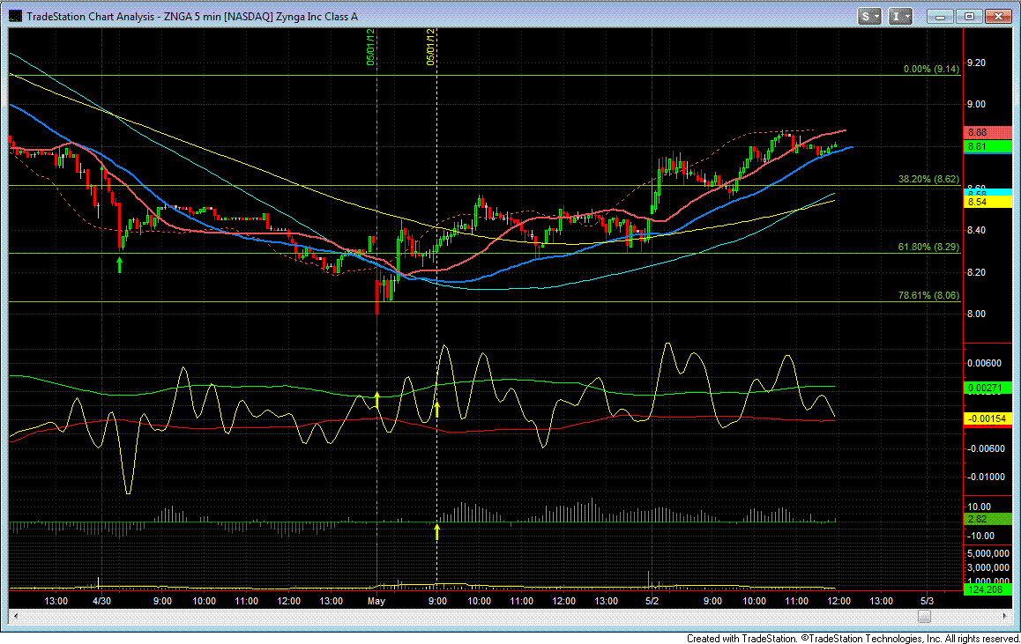Click the yellow 8.54 moving average tag
1021x644 pixels.
987,203
